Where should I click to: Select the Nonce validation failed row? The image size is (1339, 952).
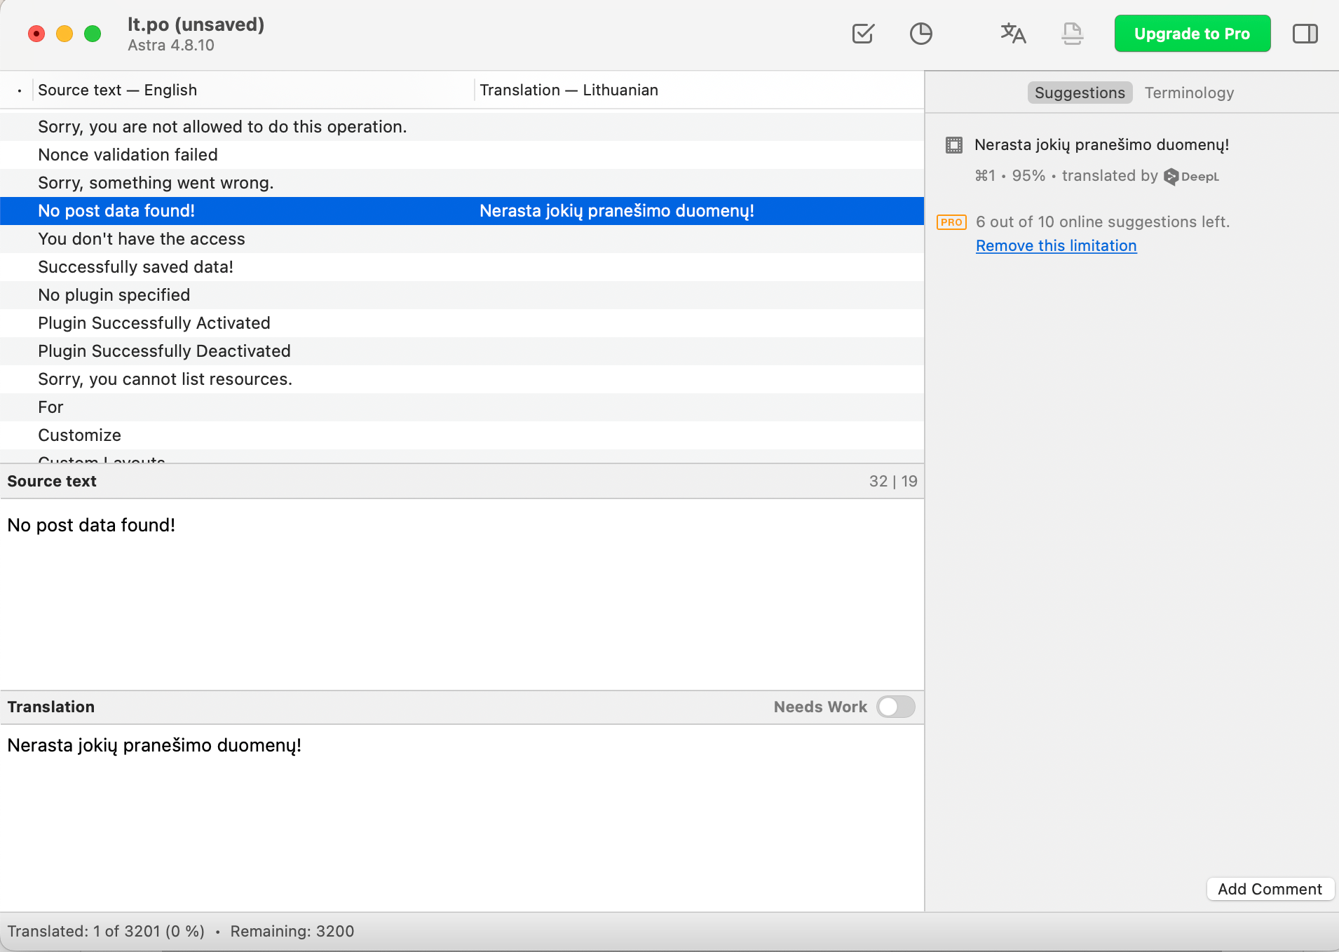click(x=128, y=154)
